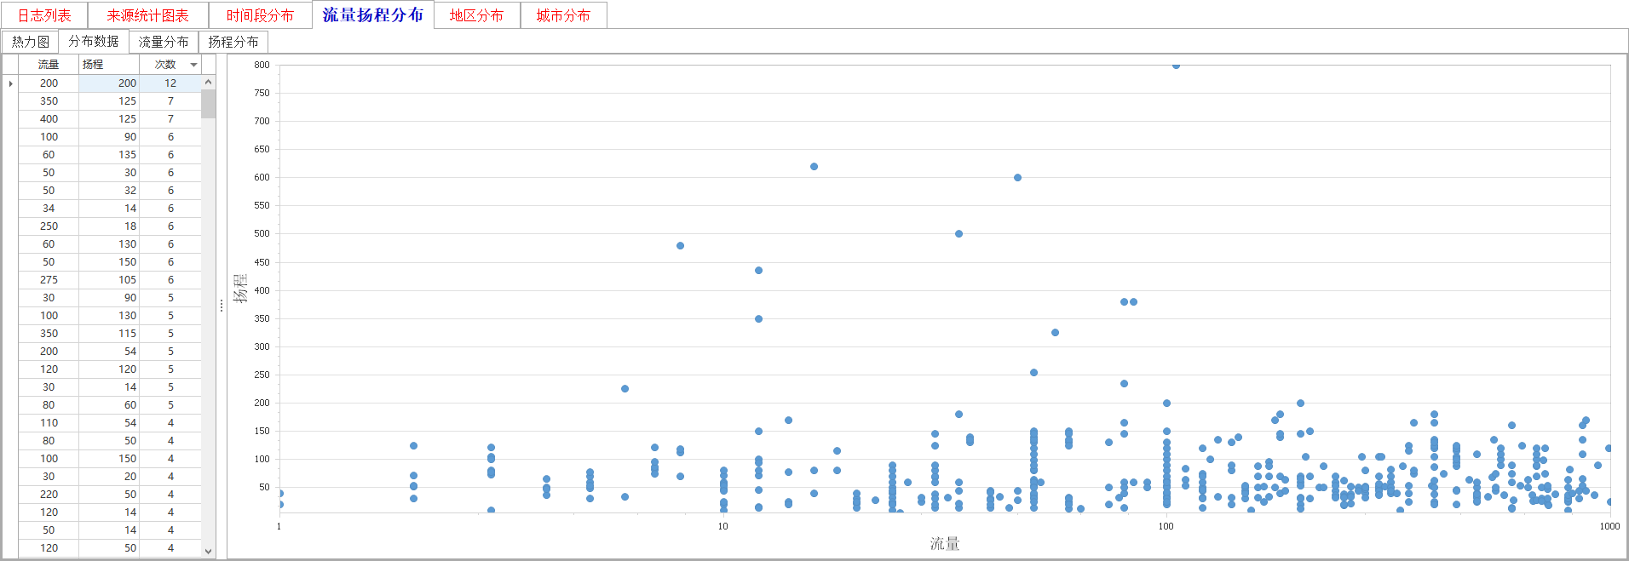Sort by the 扬程 column header
The height and width of the screenshot is (561, 1629).
[x=109, y=65]
